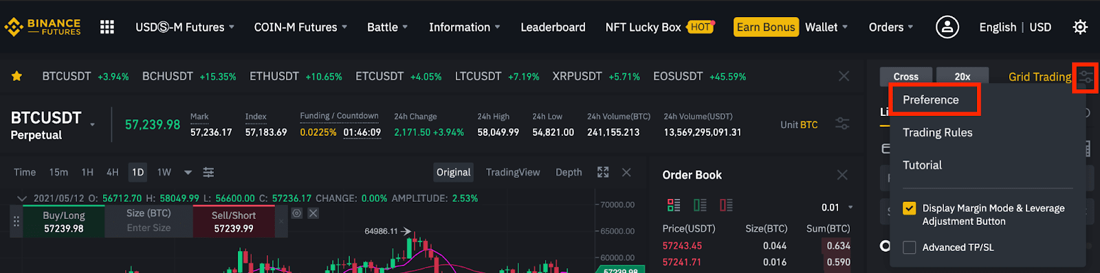Switch to the TradingView chart tab
Image resolution: width=1100 pixels, height=273 pixels.
coord(513,172)
